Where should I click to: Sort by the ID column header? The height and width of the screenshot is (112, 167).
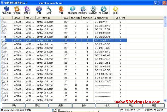click(6, 18)
